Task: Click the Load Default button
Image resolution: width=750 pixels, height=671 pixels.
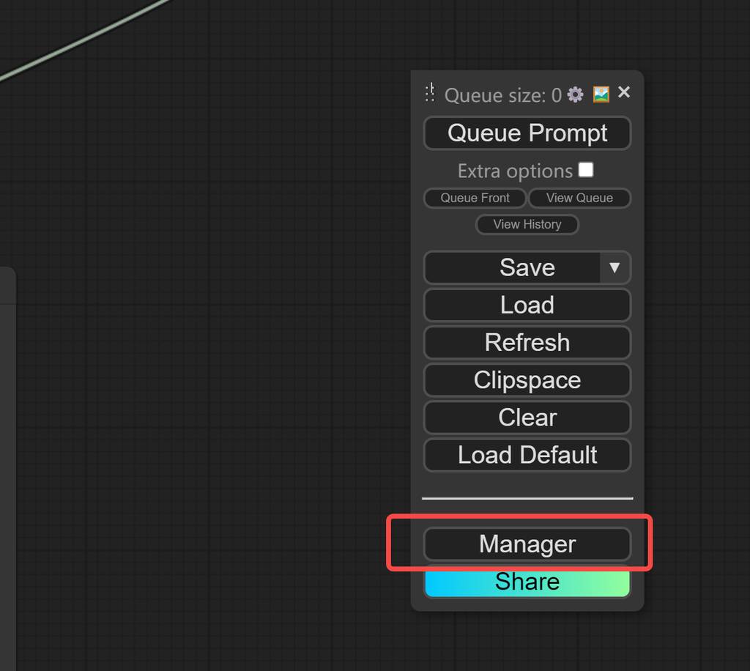Action: (527, 455)
